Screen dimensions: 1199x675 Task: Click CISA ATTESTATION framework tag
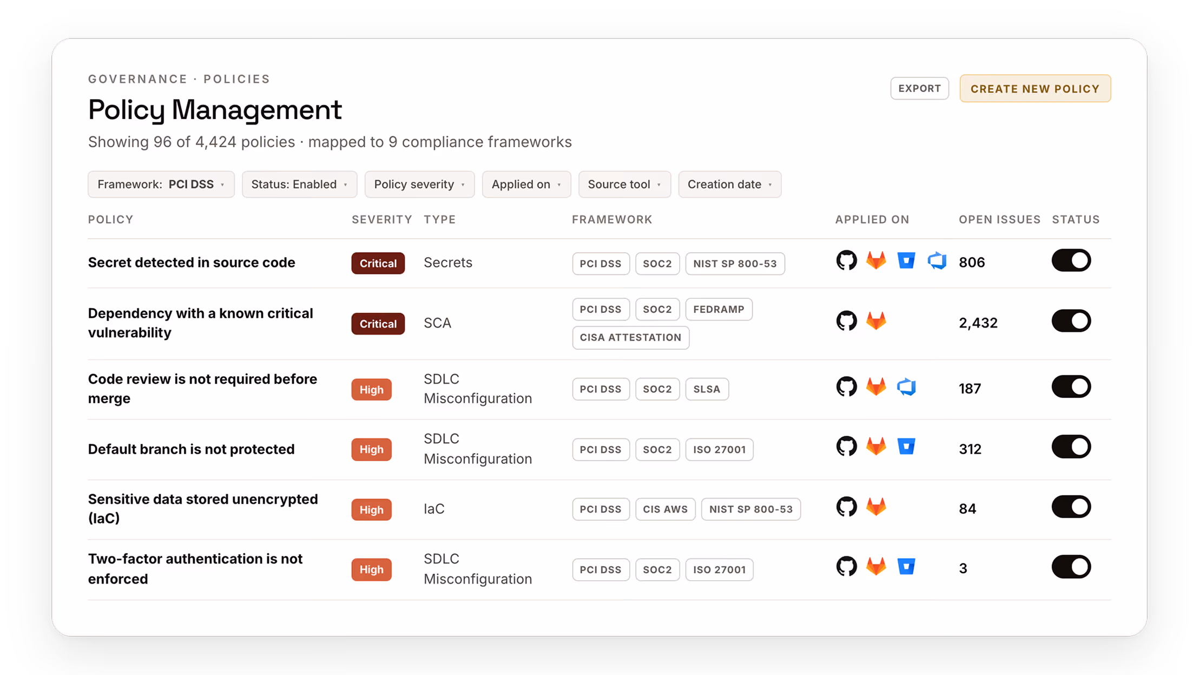[630, 337]
